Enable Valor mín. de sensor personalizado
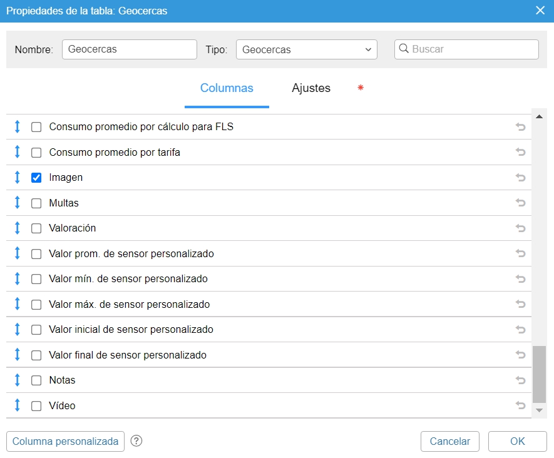The image size is (554, 458). 36,279
